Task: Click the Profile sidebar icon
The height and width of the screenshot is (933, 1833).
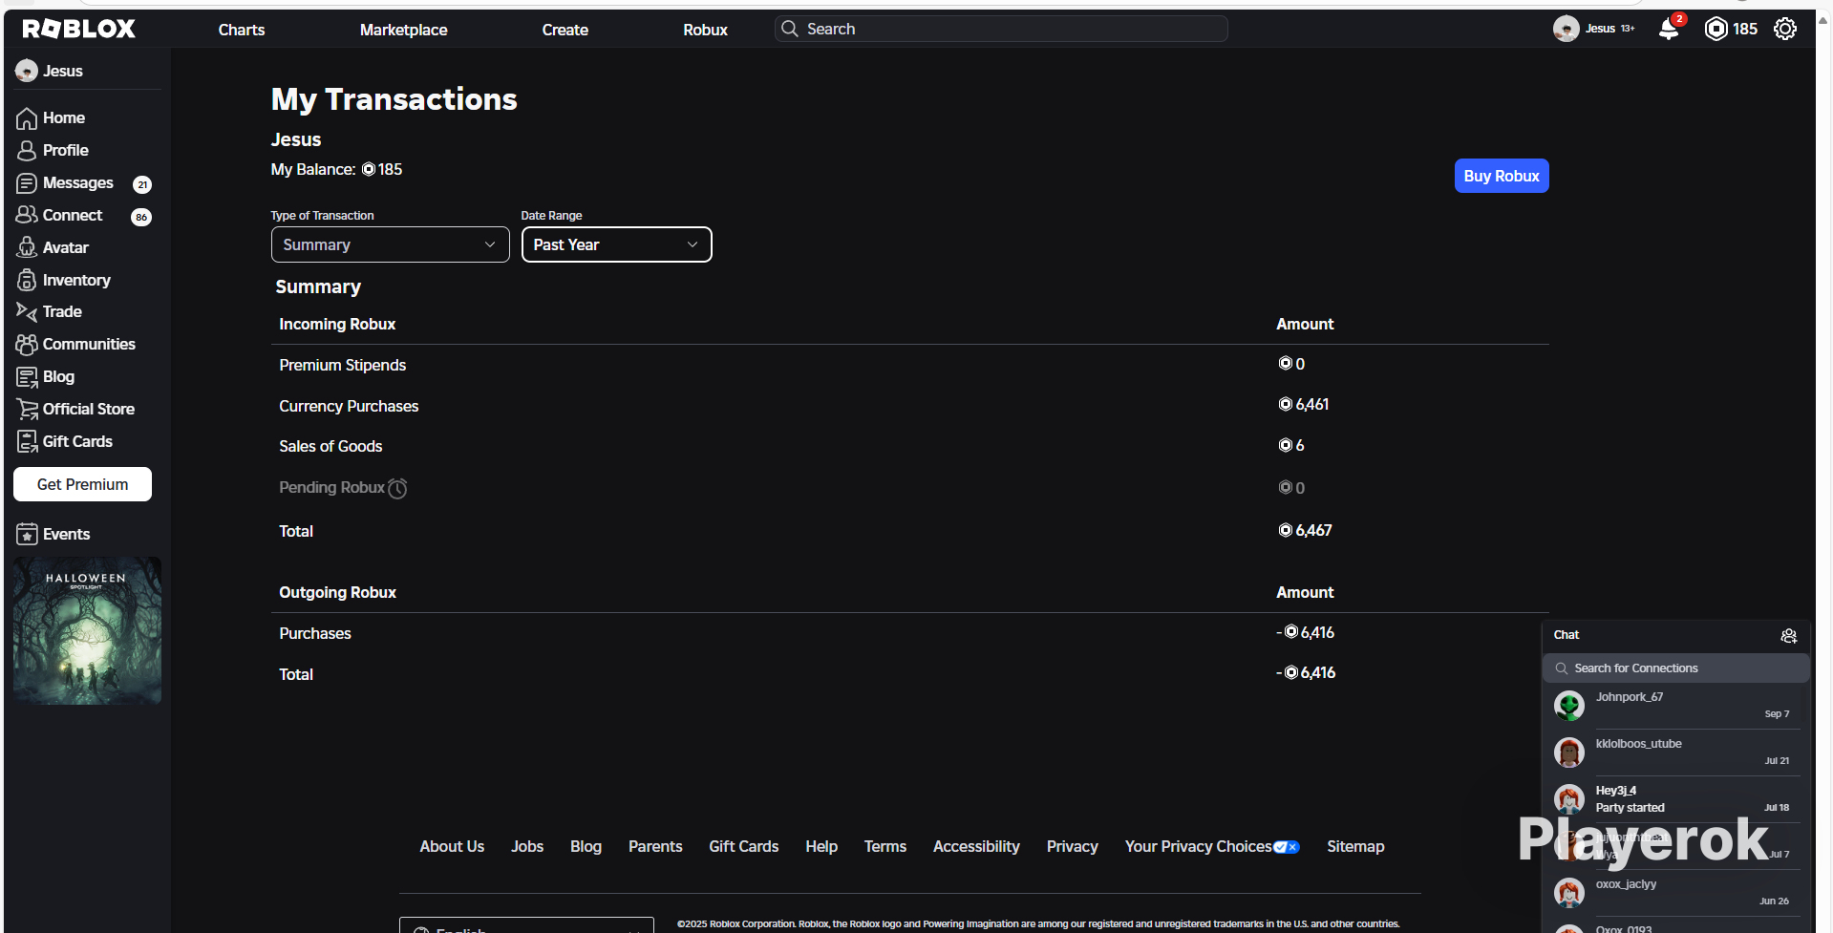Action: (27, 151)
